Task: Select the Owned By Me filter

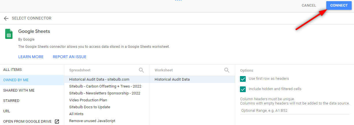Action: [32, 80]
